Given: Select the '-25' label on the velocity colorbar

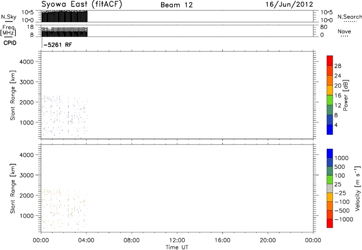Looking at the screenshot, I should [340, 193].
